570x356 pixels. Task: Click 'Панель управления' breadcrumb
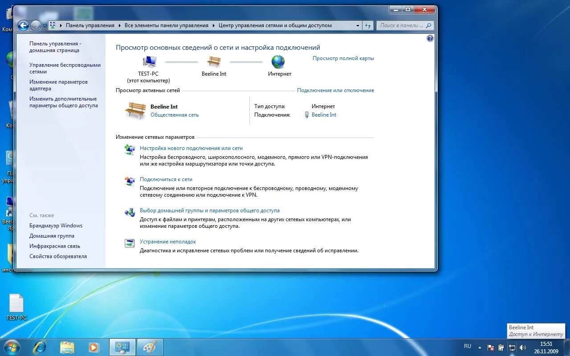[90, 25]
